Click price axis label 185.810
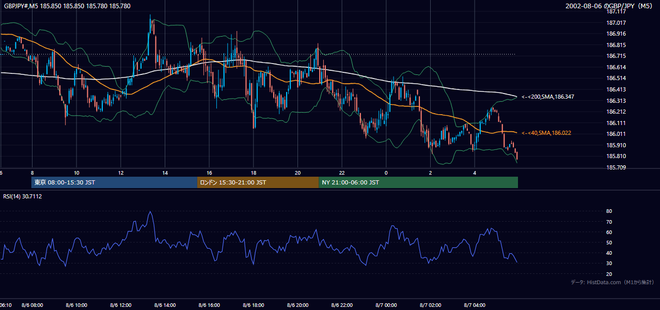This screenshot has height=310, width=660. tap(616, 156)
